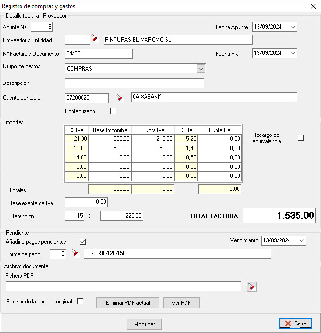Click the Proveedor code field with 1
This screenshot has width=321, height=333.
(77, 40)
